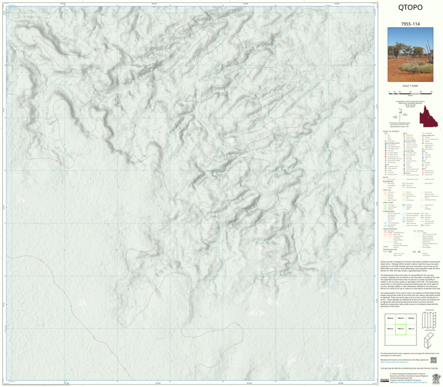Click the map-fold concertina diagram
Image resolution: width=443 pixels, height=387 pixels.
pos(429,320)
